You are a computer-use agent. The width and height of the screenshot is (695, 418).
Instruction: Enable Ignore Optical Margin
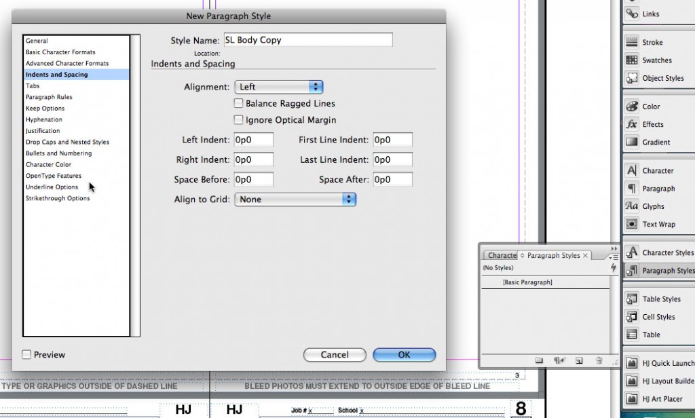239,119
